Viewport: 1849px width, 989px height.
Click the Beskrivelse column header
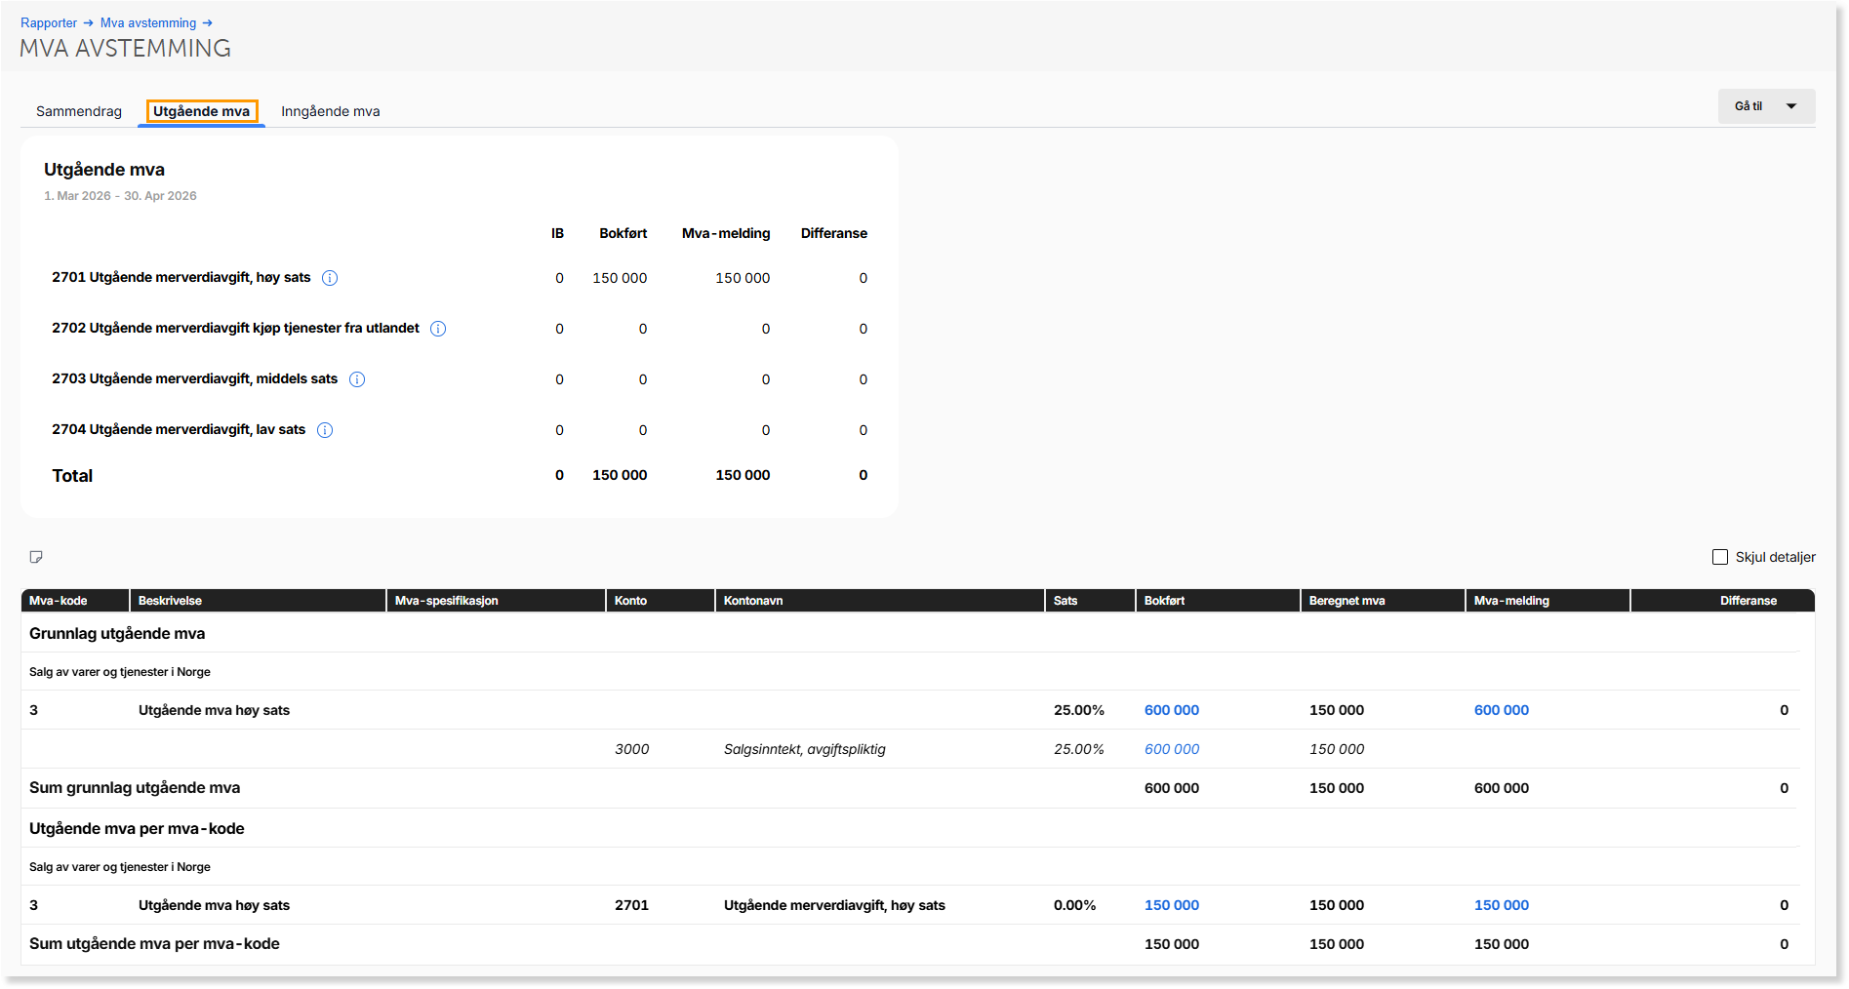(258, 601)
